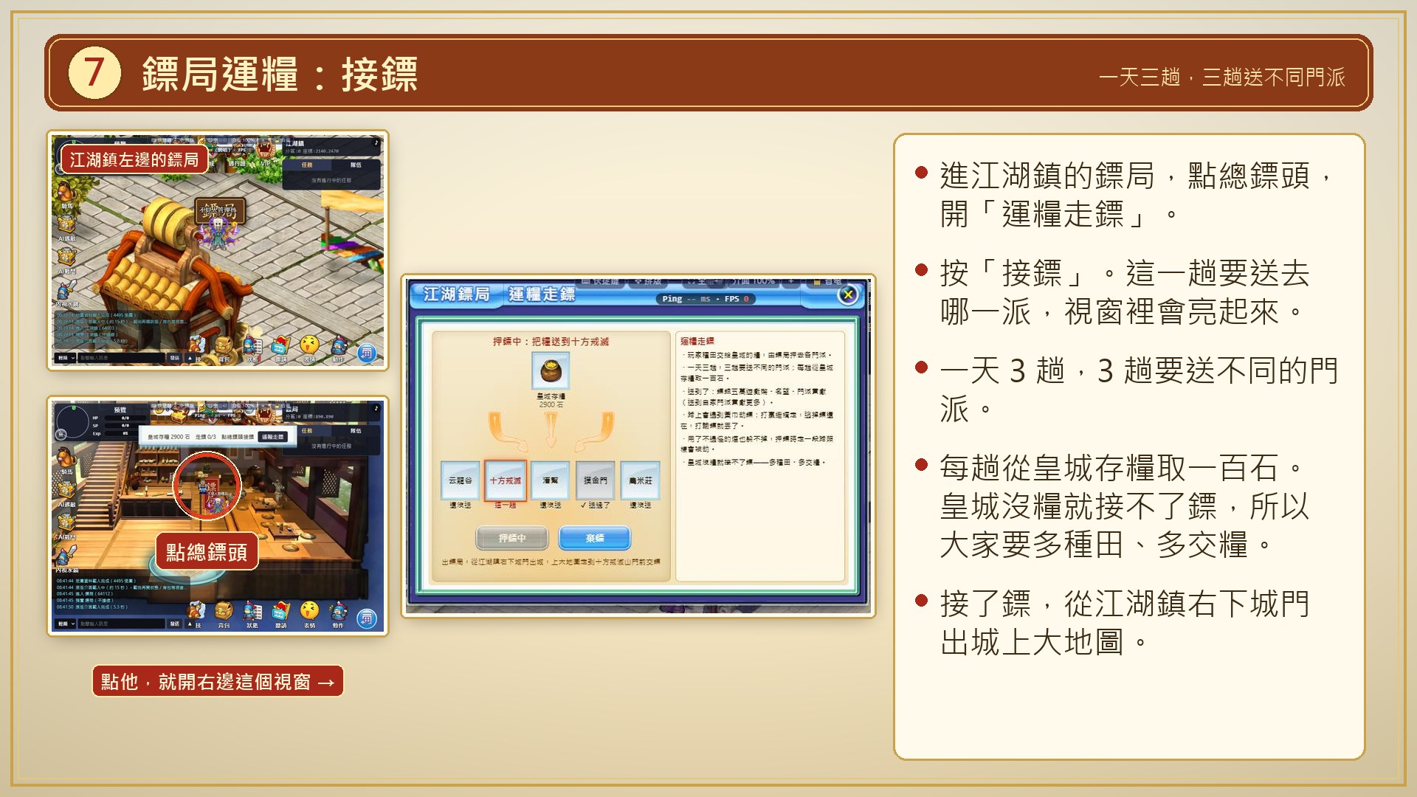Select the 烏米莊 destination tile

click(x=641, y=480)
